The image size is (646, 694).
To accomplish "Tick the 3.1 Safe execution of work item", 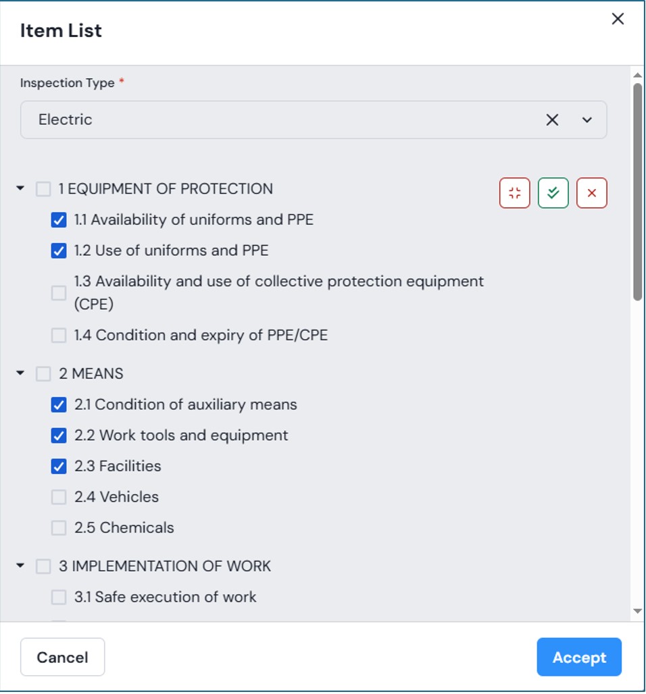I will 59,597.
